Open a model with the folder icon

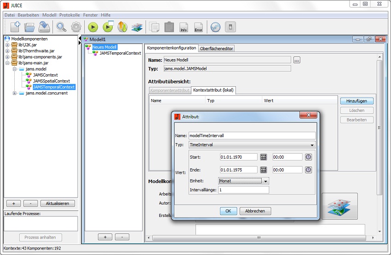click(29, 27)
